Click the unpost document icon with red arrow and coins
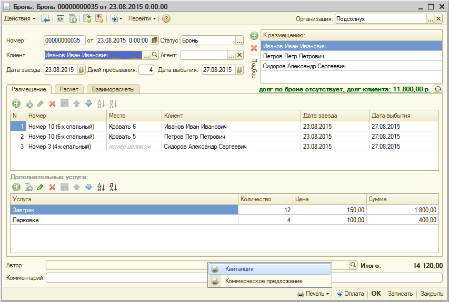449x302 pixels. pyautogui.click(x=99, y=19)
